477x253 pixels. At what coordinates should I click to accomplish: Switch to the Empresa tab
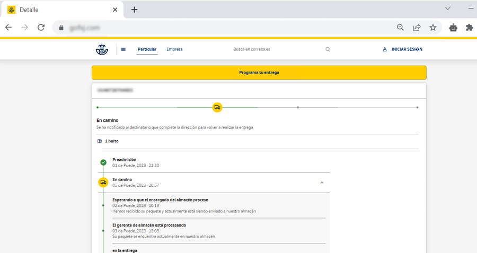point(174,49)
